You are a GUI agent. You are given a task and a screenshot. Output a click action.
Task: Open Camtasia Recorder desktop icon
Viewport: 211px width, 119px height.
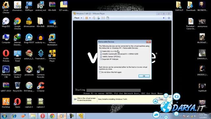click(x=41, y=72)
